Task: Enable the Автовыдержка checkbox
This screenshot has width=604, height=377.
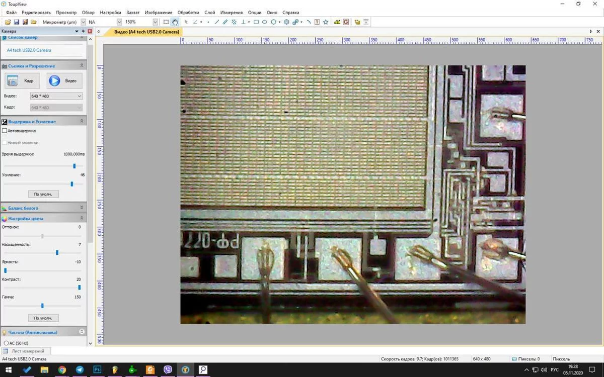Action: (5, 131)
